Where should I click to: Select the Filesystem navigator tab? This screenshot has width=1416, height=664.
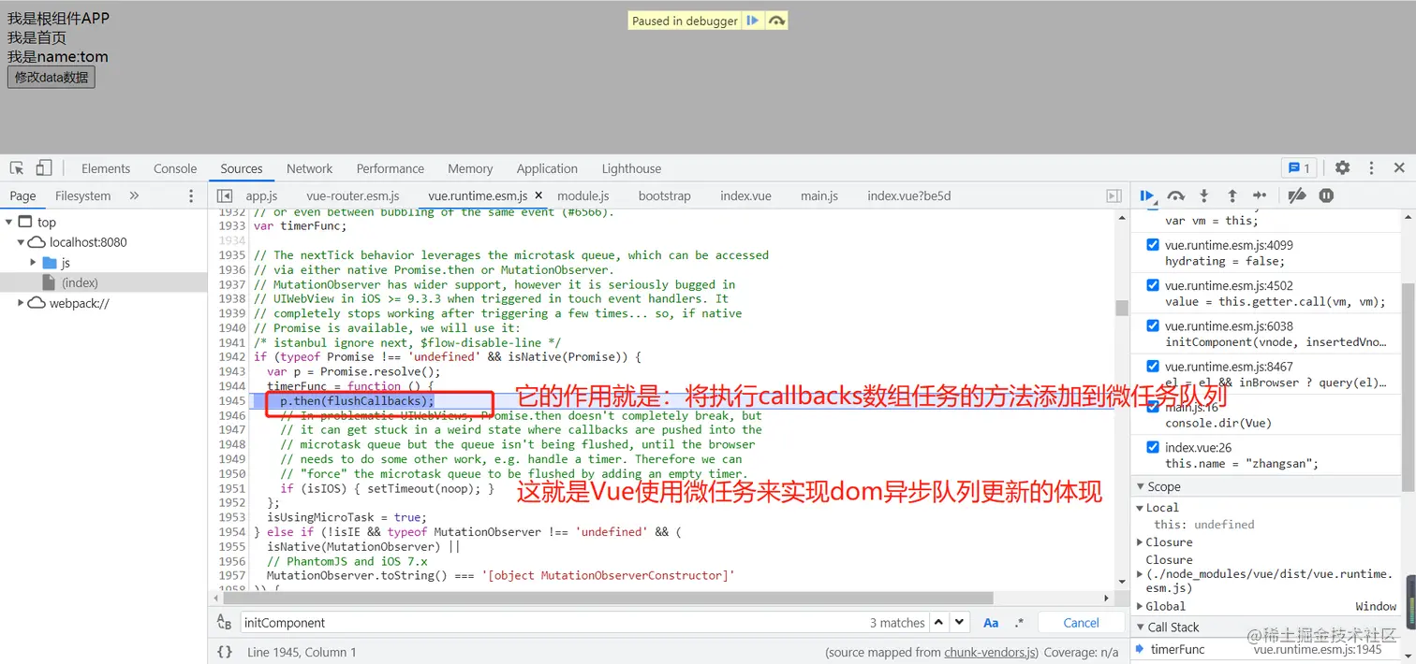pyautogui.click(x=83, y=195)
